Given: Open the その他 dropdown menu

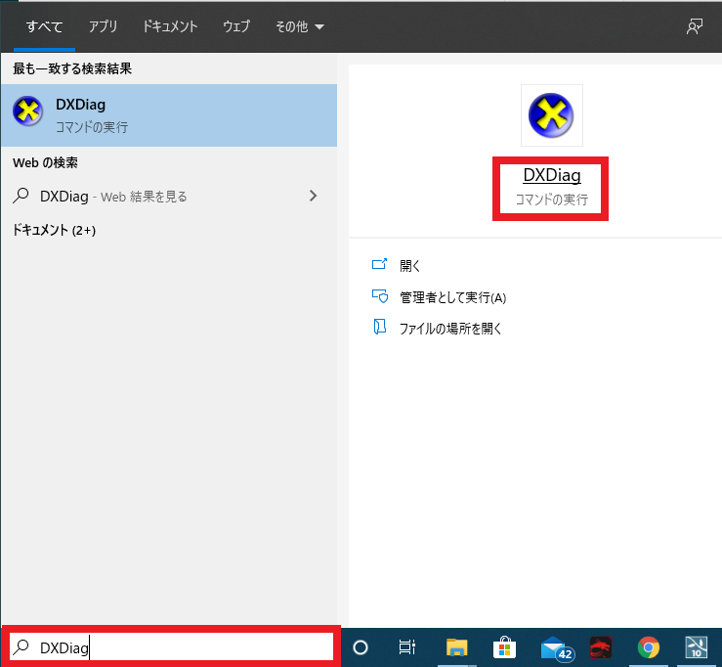Looking at the screenshot, I should point(300,26).
